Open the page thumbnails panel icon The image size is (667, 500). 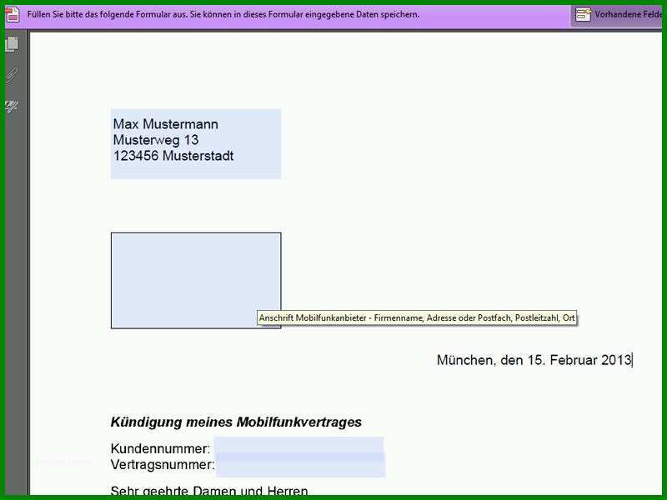(x=13, y=44)
